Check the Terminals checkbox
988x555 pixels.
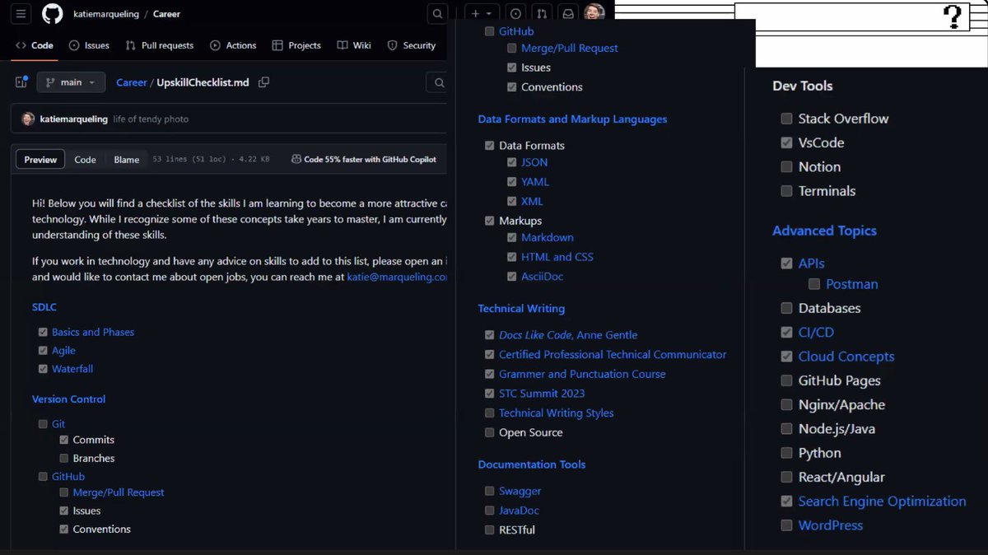(x=787, y=191)
